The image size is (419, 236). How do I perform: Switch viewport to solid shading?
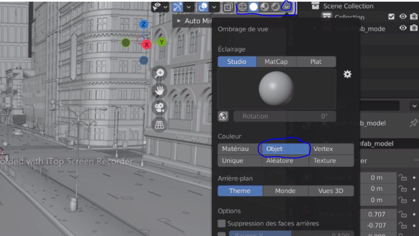point(254,7)
